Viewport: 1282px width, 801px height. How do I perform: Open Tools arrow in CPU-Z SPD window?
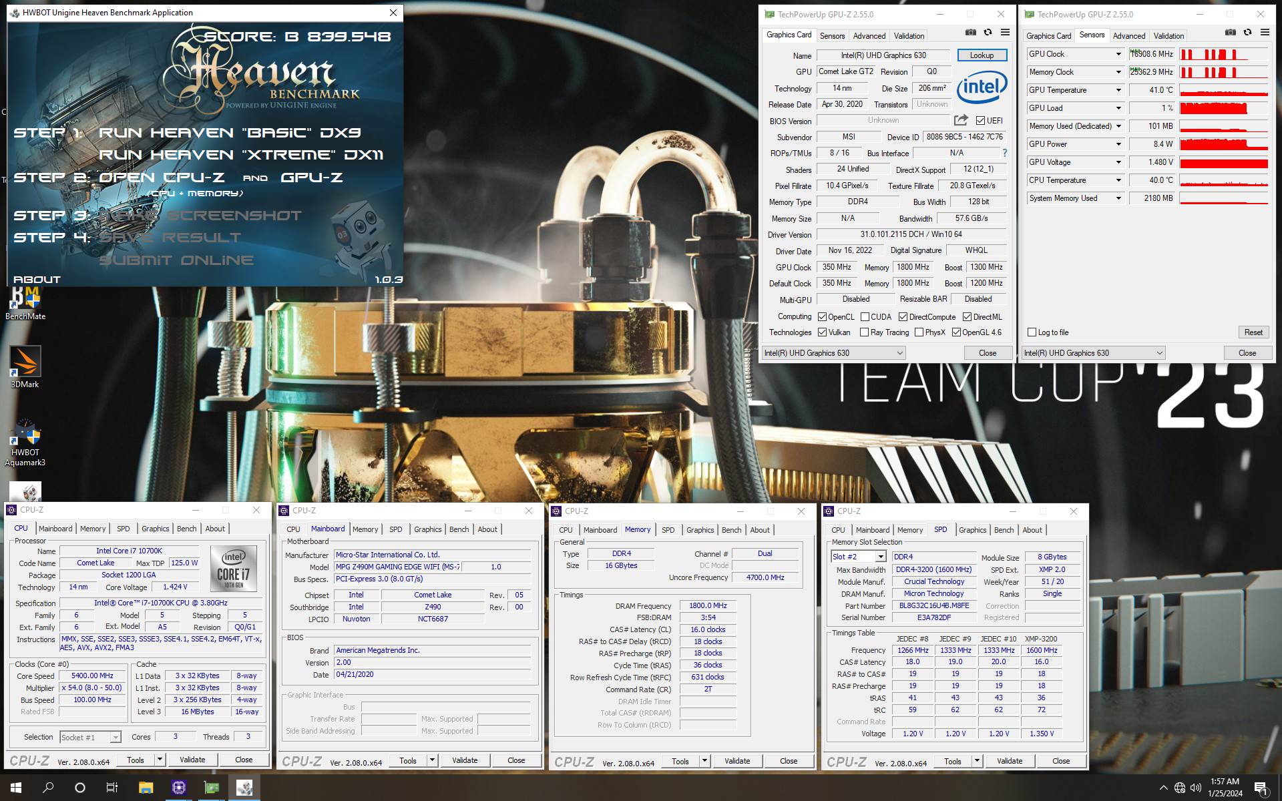(977, 761)
